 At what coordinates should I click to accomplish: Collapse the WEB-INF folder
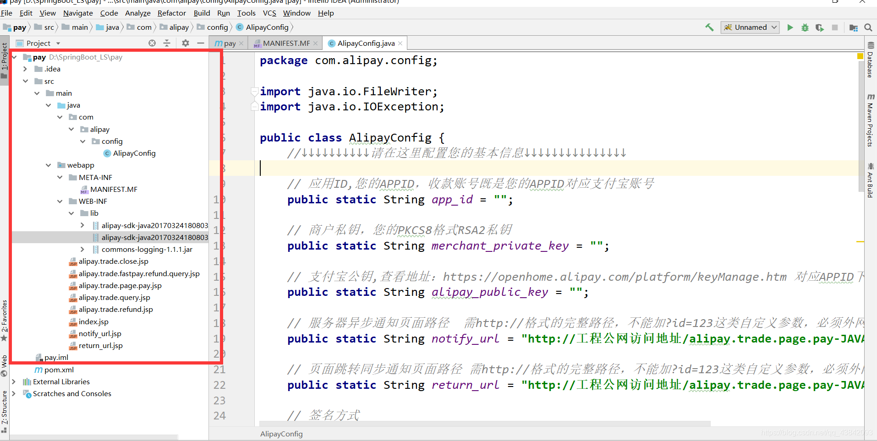[60, 201]
